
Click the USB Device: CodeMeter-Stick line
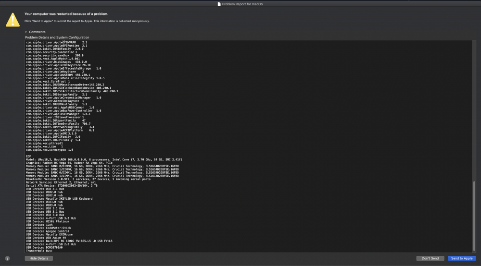pos(49,228)
